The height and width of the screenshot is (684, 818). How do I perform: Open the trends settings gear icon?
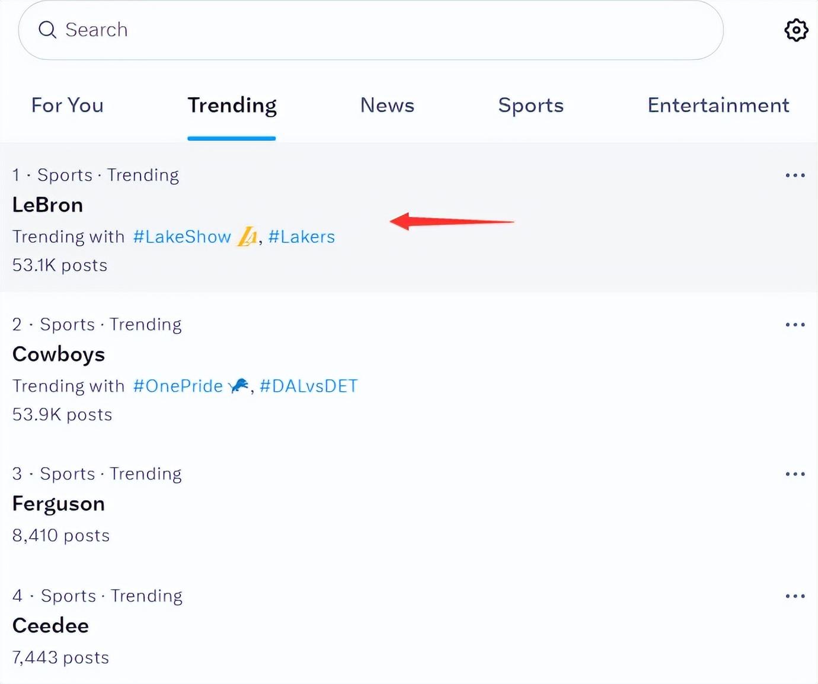(x=796, y=30)
